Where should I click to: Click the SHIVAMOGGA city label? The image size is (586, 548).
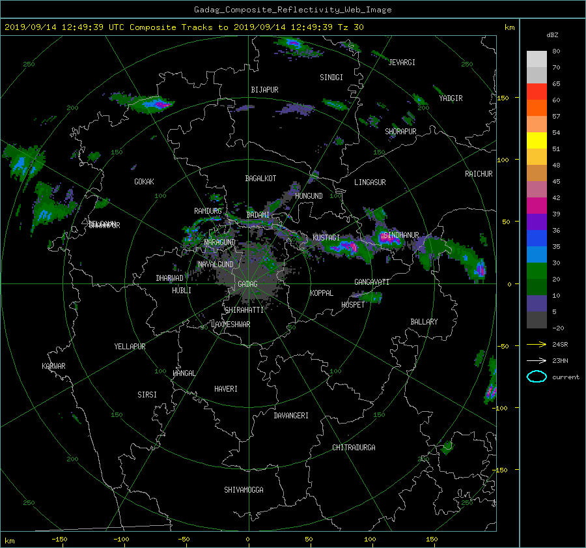244,490
